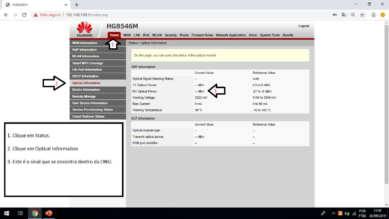Bookmark this page with the star icon

[x=362, y=15]
